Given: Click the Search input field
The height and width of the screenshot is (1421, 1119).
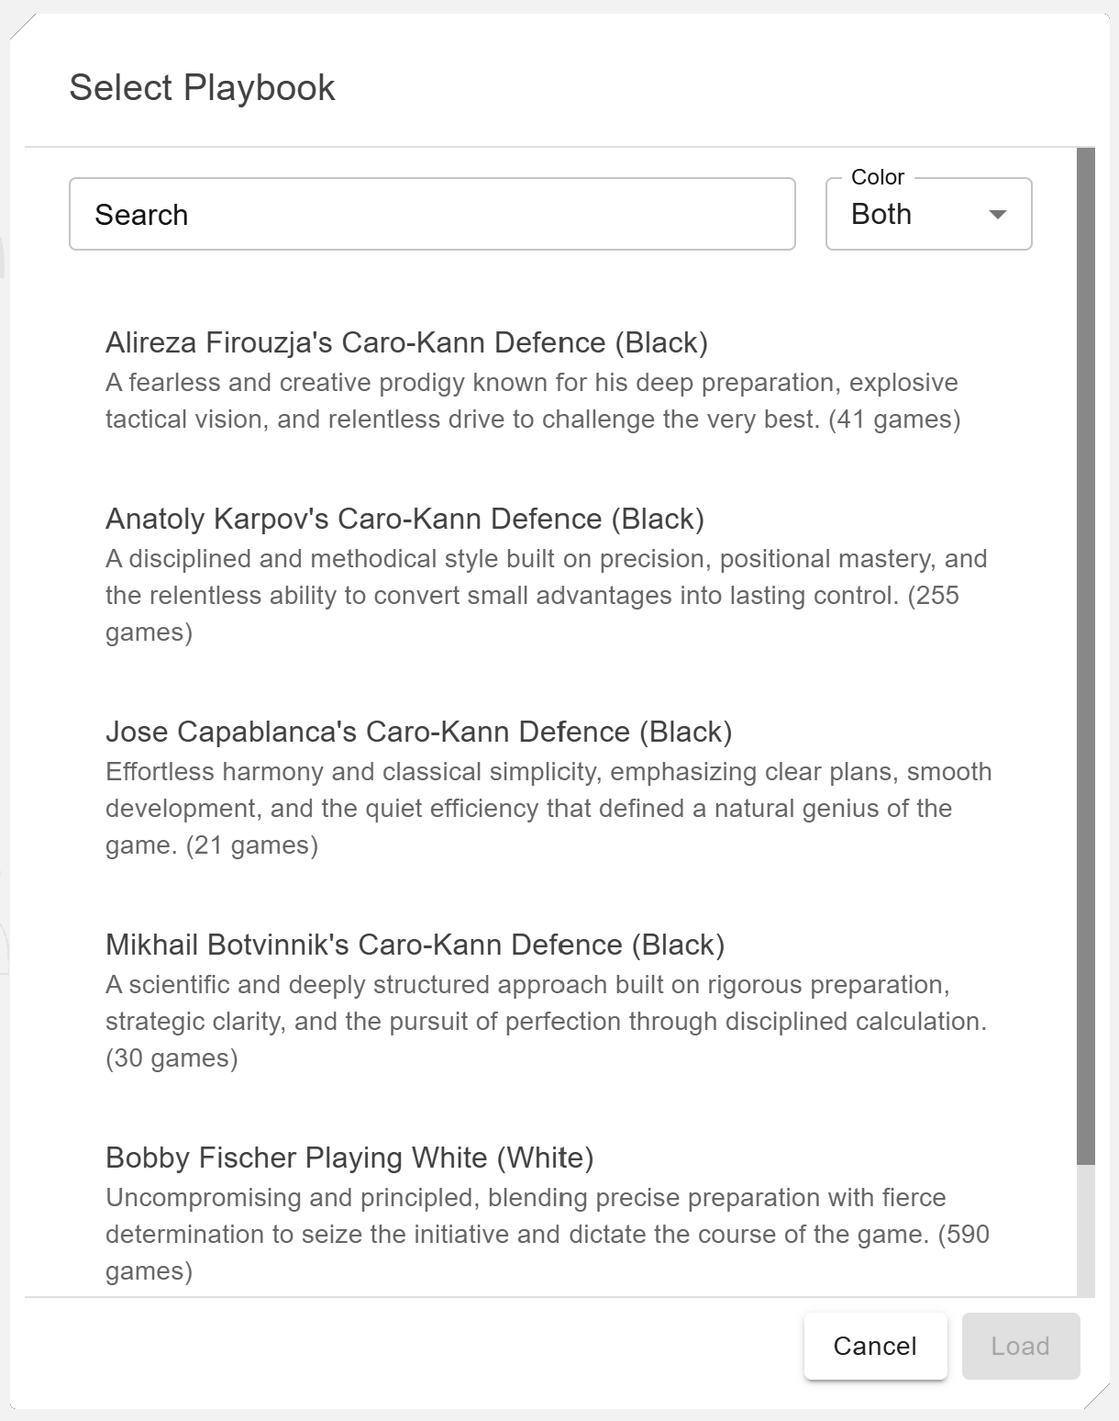Looking at the screenshot, I should (x=431, y=214).
